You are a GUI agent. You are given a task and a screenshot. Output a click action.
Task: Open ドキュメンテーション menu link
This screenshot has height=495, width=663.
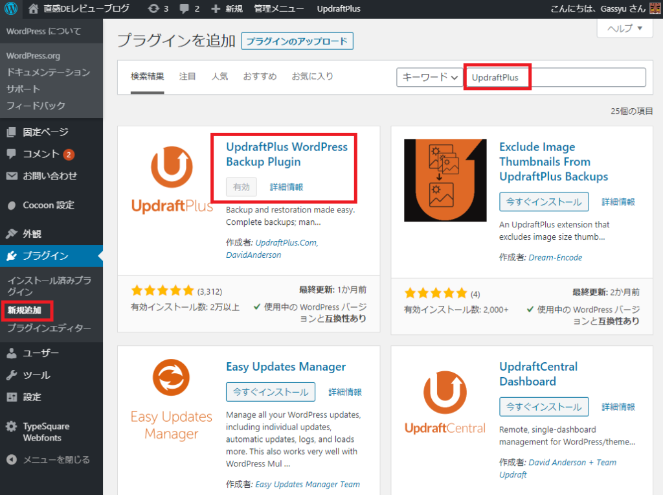48,73
